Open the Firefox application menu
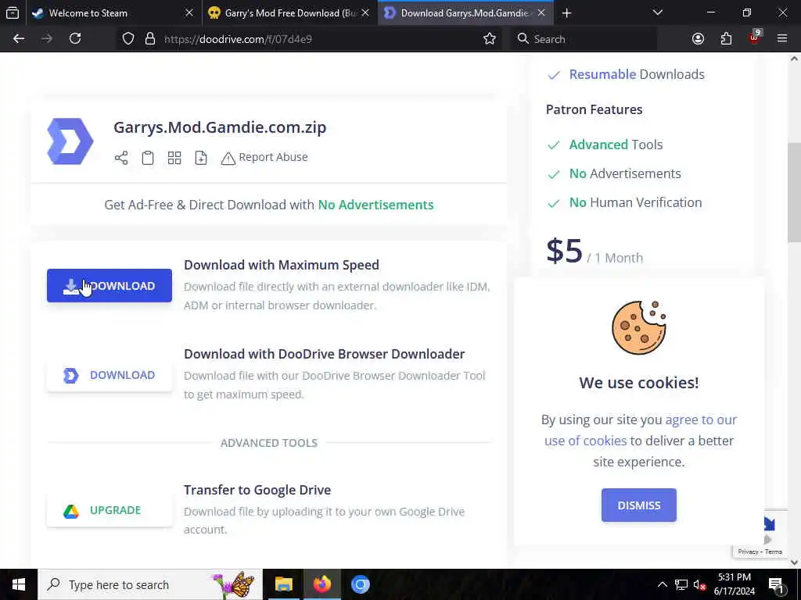Screen dimensions: 801x600 782,39
